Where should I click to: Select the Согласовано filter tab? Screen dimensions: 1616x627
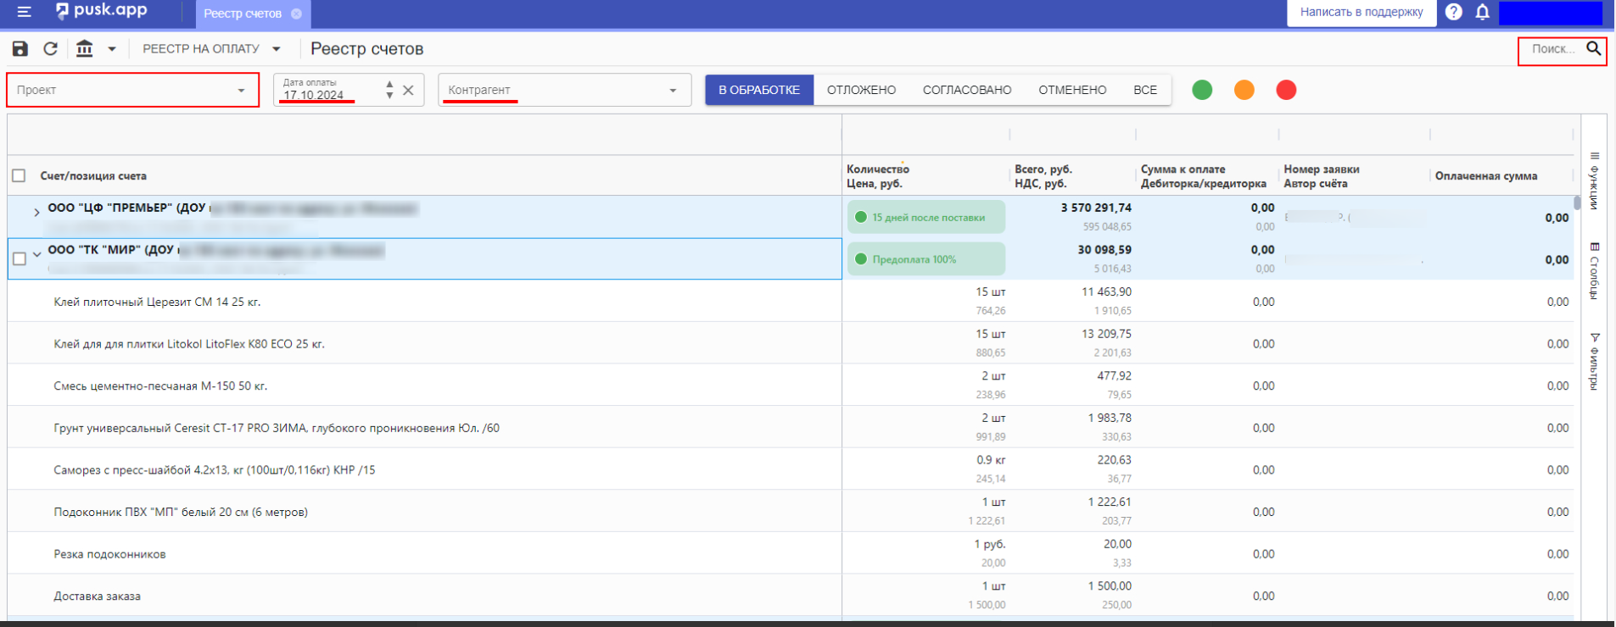[967, 90]
